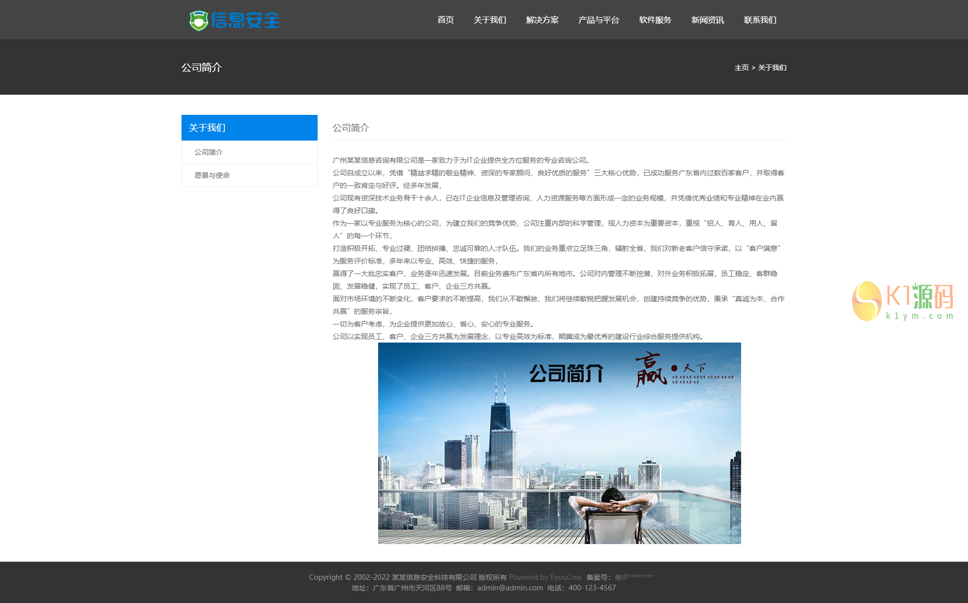Click the 信息安全 shield logo
The image size is (968, 603).
click(x=234, y=20)
